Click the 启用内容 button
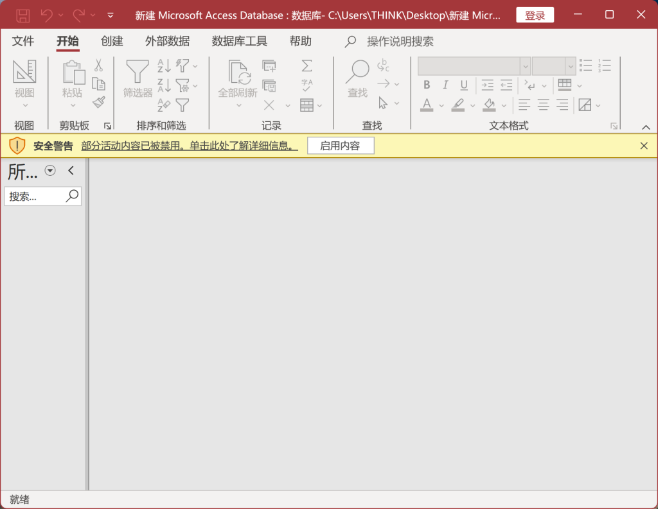The image size is (658, 509). (340, 146)
